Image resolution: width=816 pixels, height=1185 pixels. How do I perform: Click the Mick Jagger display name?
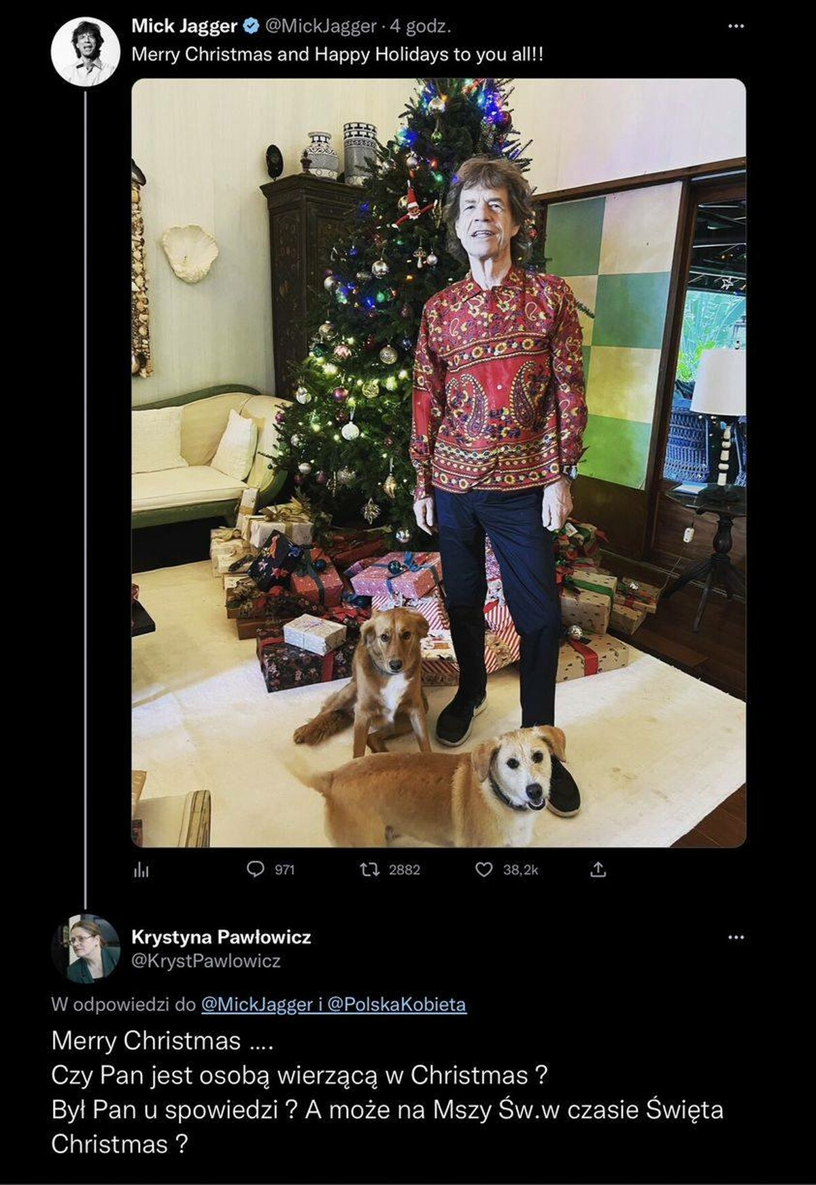[184, 27]
